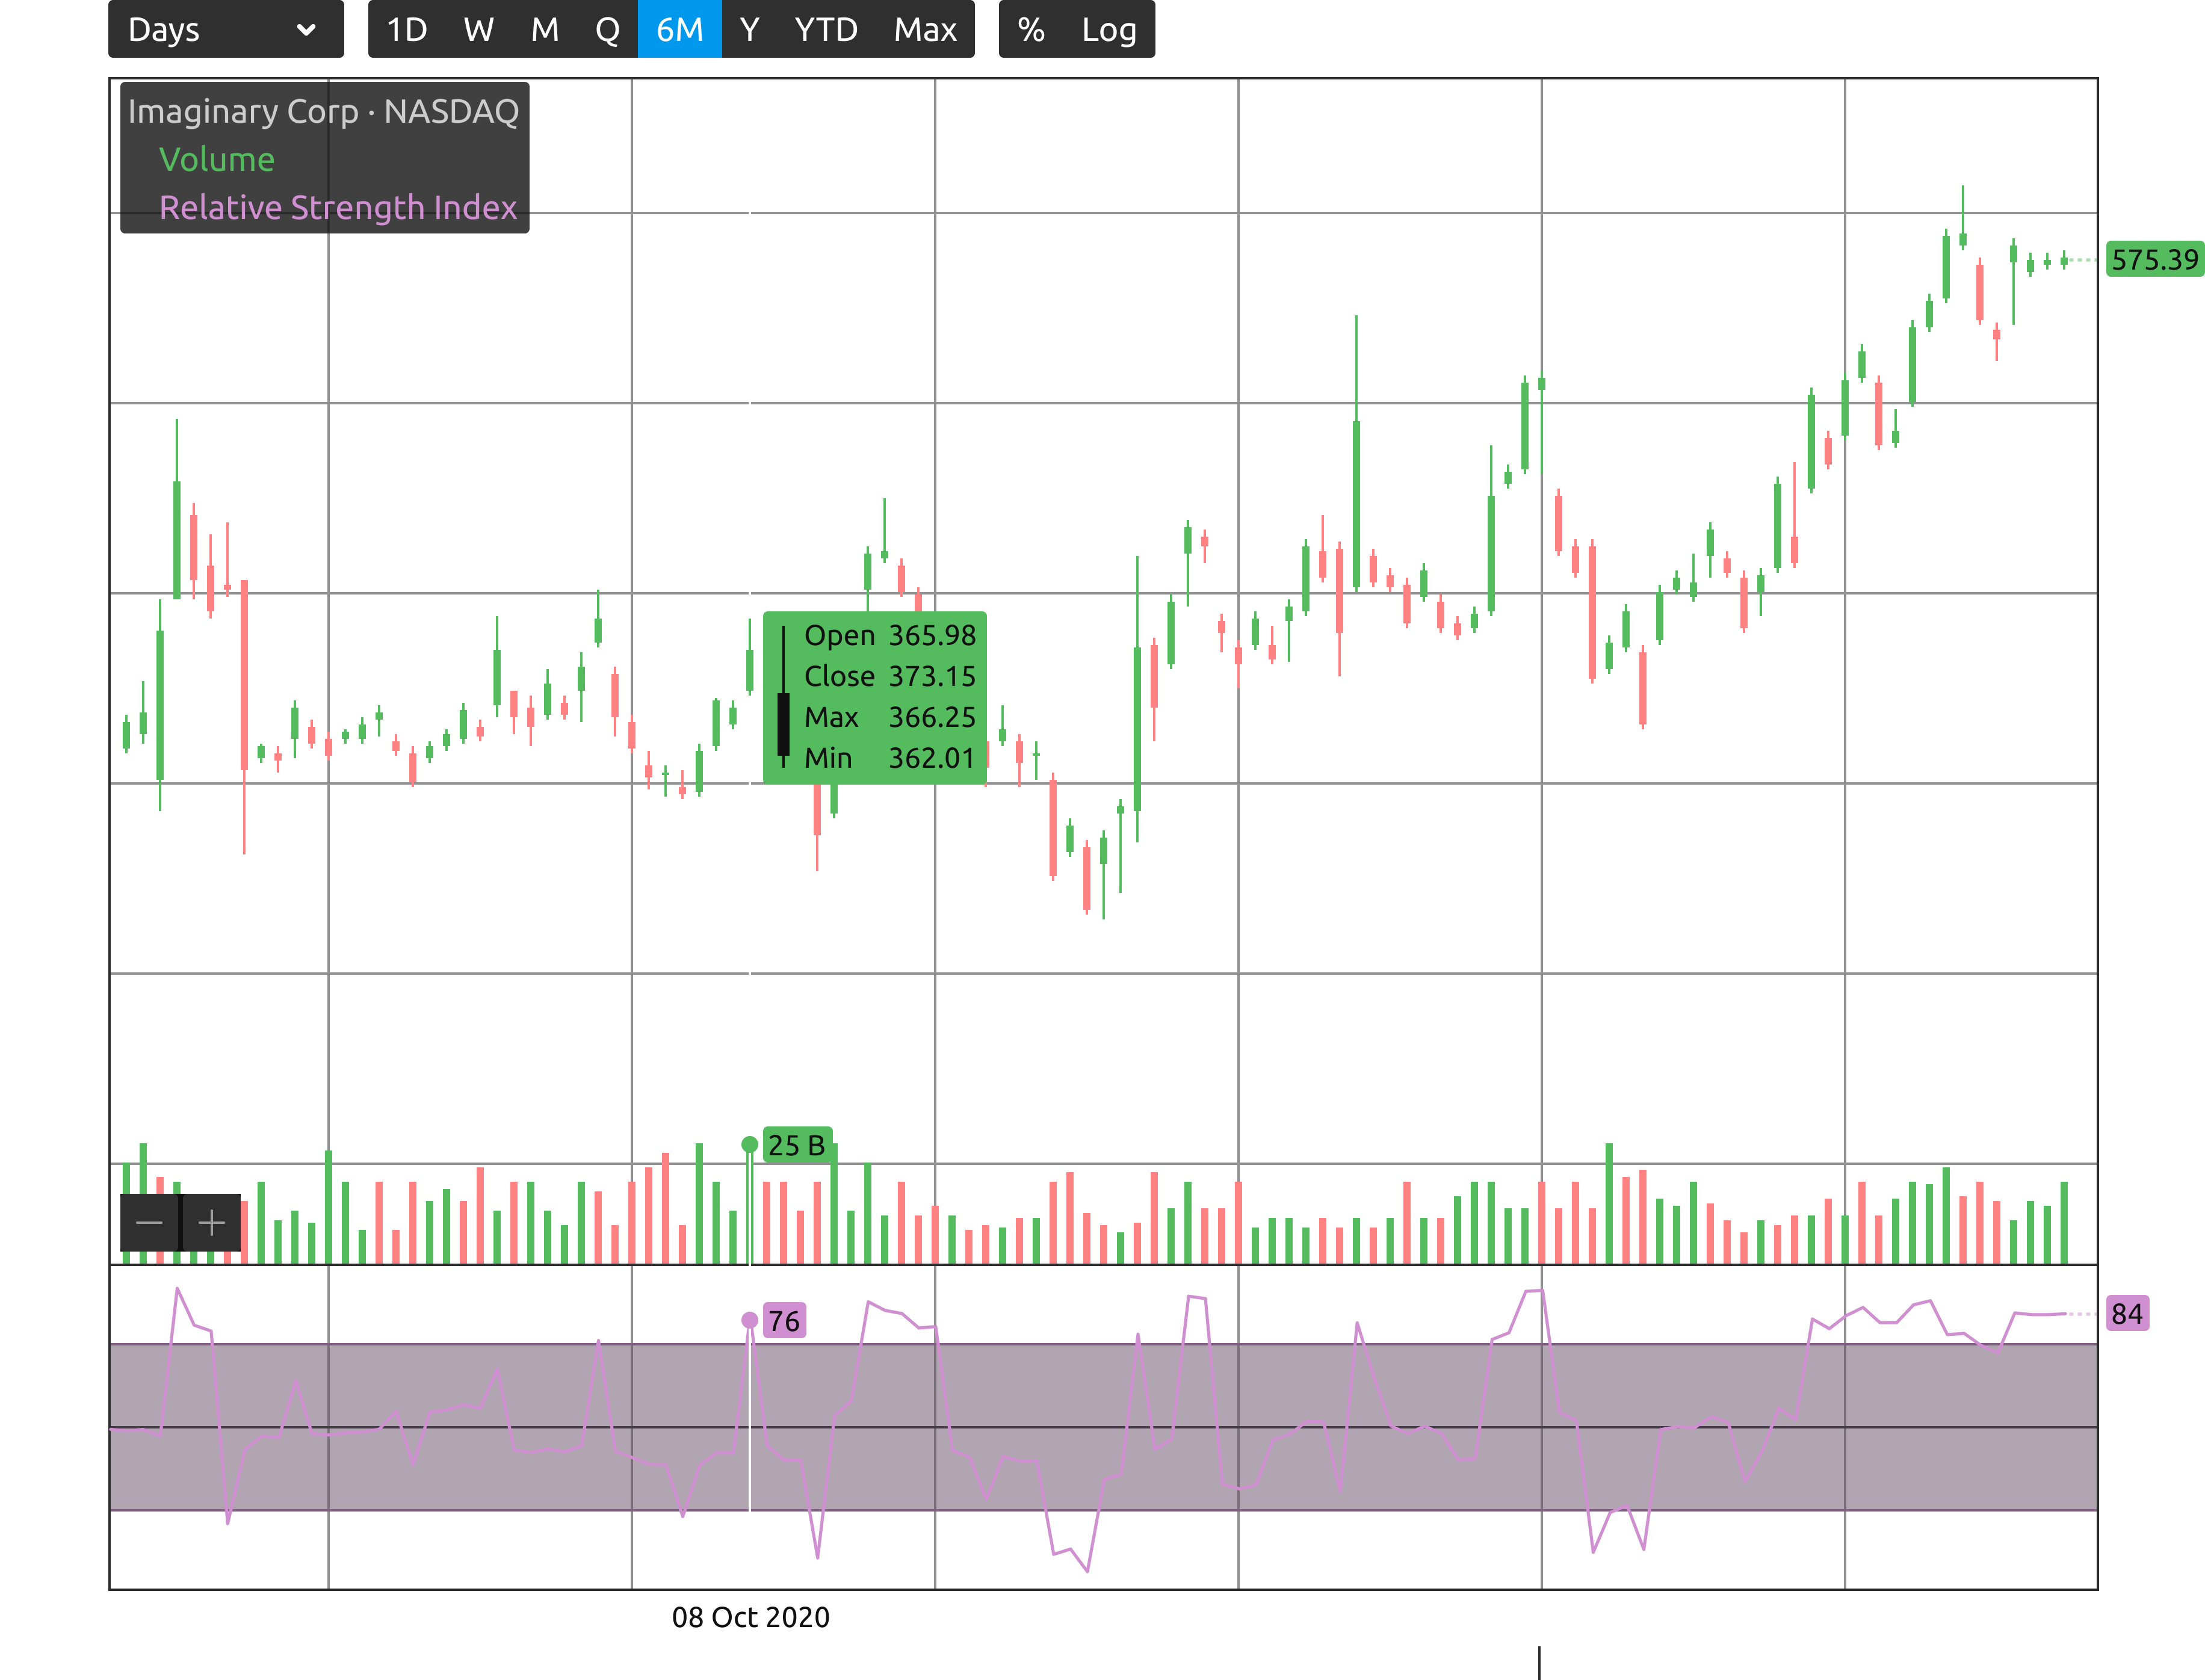Choose the Q quarterly range
Screen dimensions: 2205x1680
click(x=607, y=30)
